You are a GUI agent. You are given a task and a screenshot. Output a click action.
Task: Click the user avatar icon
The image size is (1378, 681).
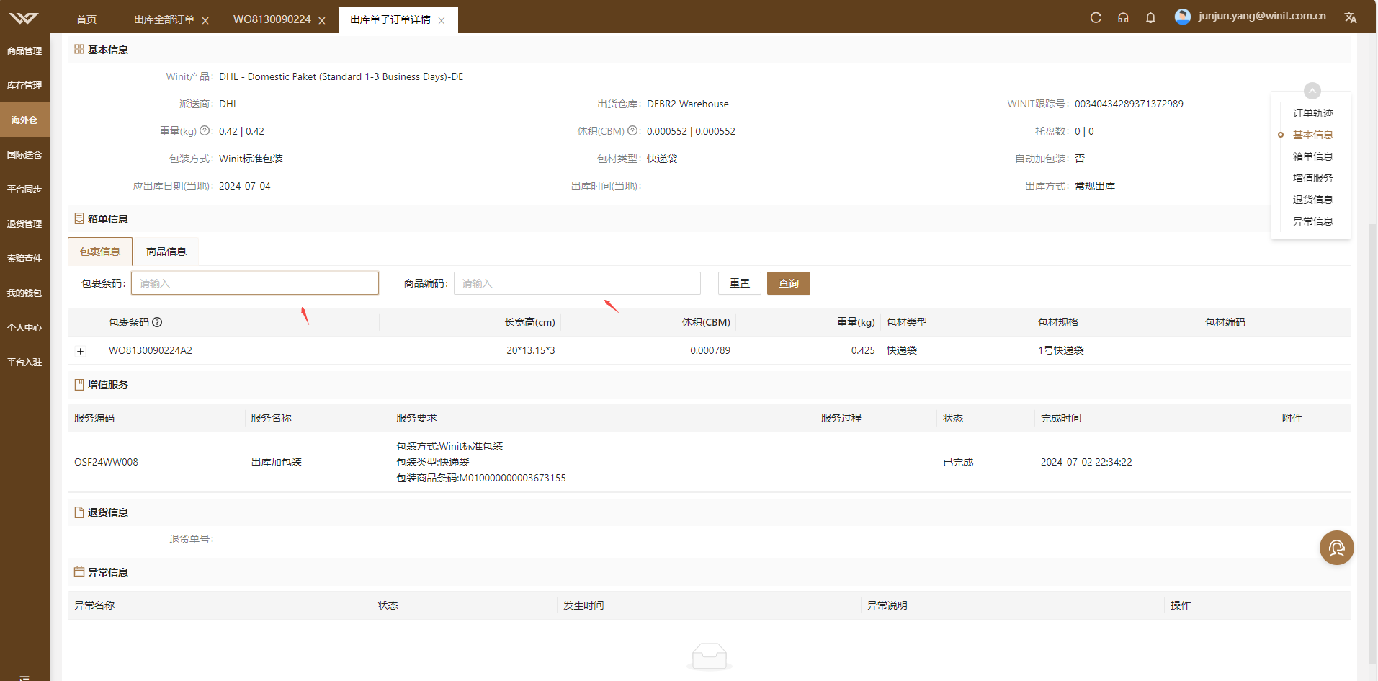coord(1182,17)
